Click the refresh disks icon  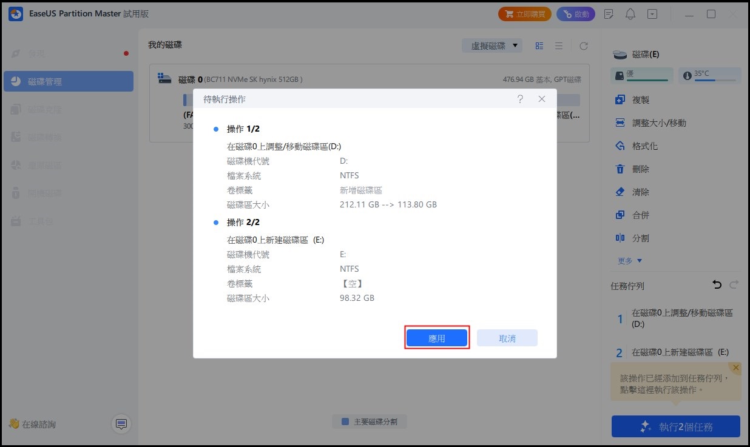583,46
